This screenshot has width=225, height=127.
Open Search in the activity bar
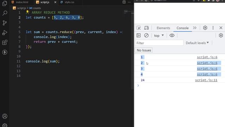click(x=5, y=13)
